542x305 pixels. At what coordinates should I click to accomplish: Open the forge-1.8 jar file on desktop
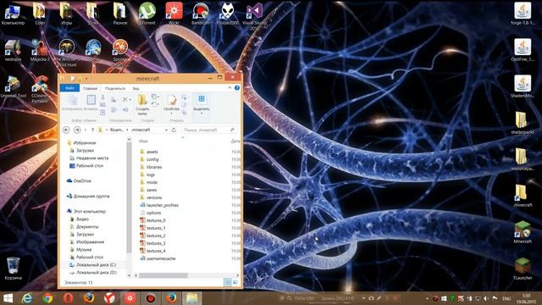[x=523, y=14]
